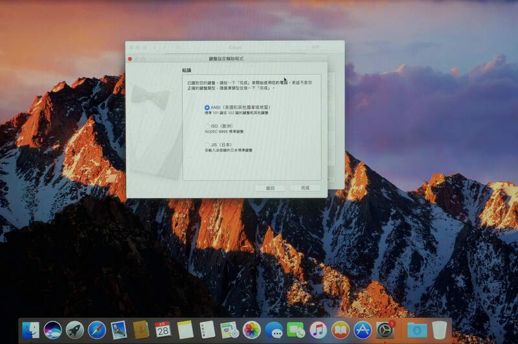The height and width of the screenshot is (344, 518).
Task: Open Launchpad rocket icon
Action: 75,330
